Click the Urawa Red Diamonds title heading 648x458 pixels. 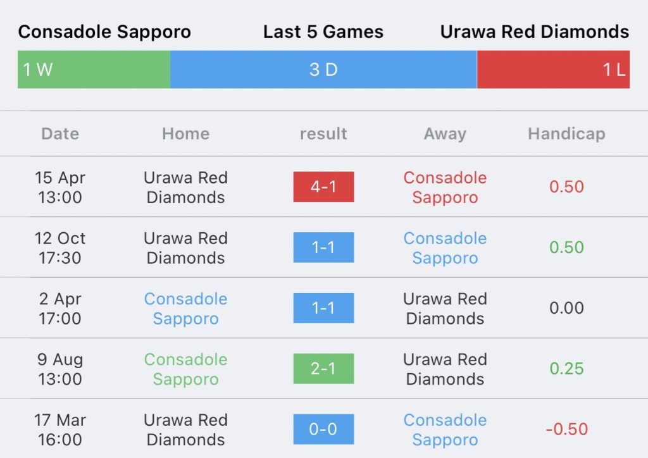pos(535,32)
